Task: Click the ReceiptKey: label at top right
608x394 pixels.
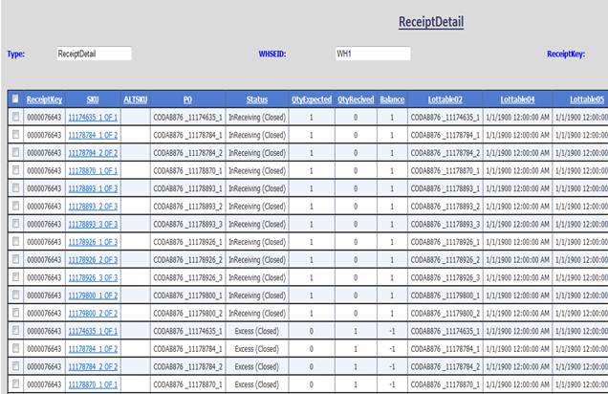Action: pyautogui.click(x=566, y=54)
